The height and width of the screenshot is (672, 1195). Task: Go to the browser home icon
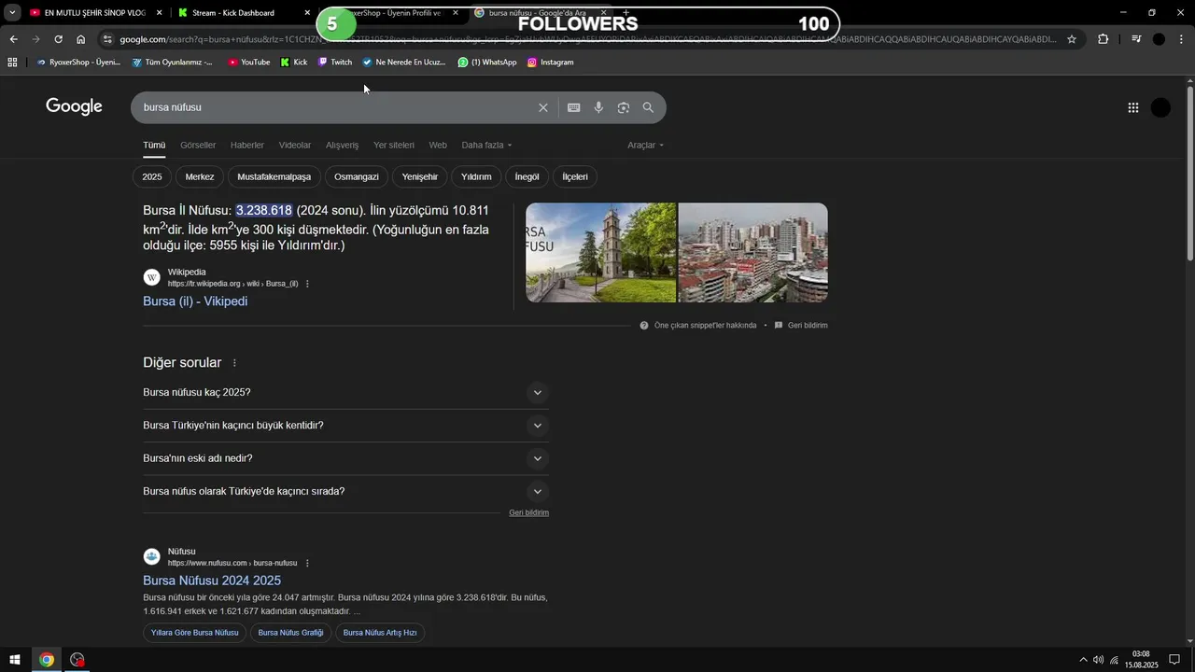[81, 39]
